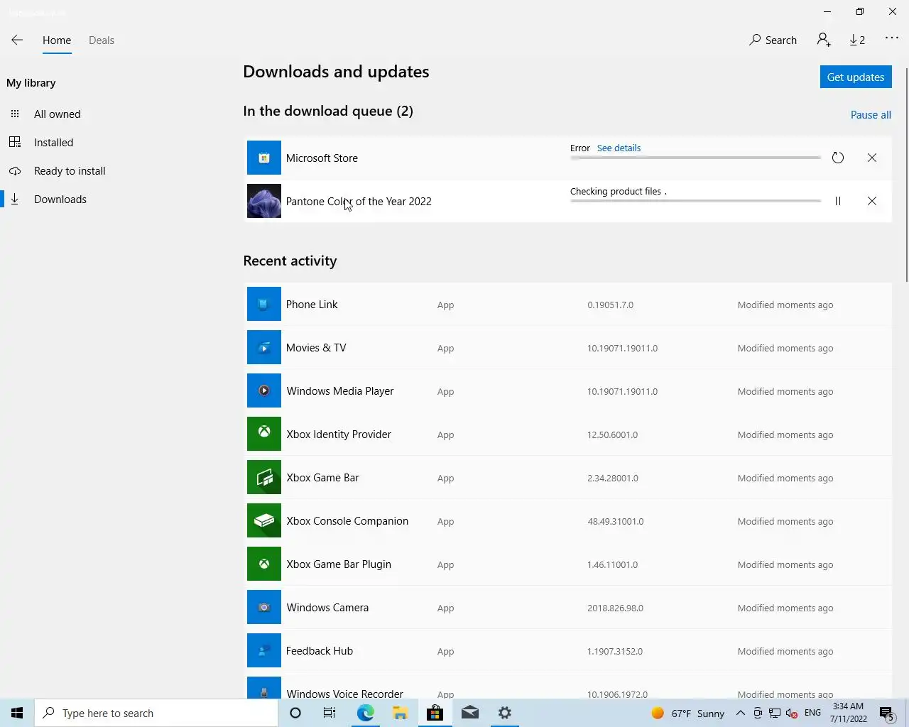Select Ready to install in the sidebar
Image resolution: width=909 pixels, height=727 pixels.
[70, 171]
